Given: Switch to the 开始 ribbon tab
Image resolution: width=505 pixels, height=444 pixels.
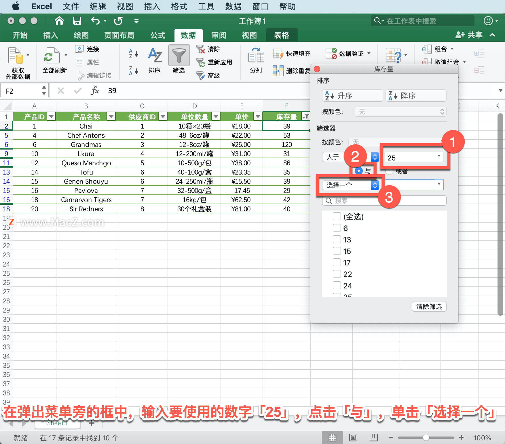Looking at the screenshot, I should coord(20,35).
